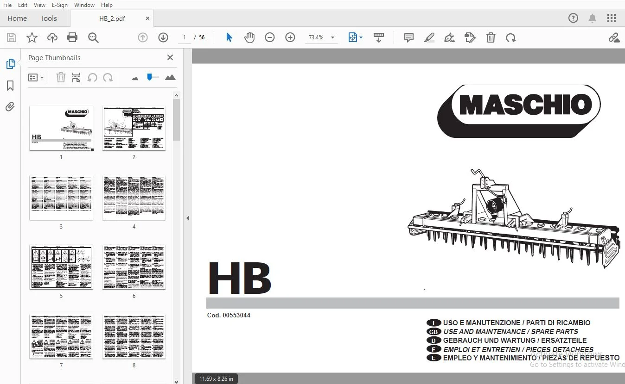Click the Edit PDF tool icon

pos(470,38)
